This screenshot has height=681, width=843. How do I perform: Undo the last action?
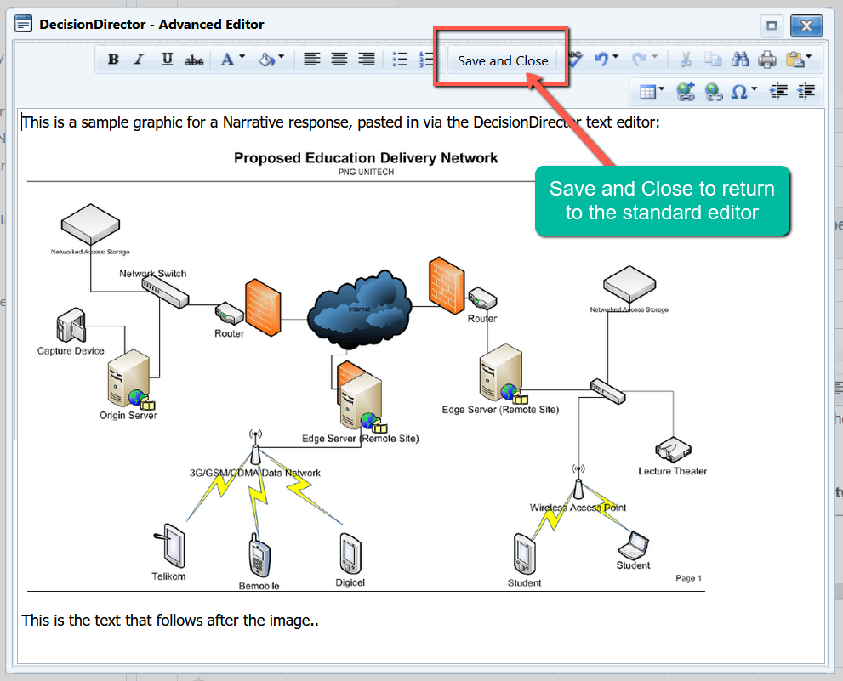click(601, 59)
